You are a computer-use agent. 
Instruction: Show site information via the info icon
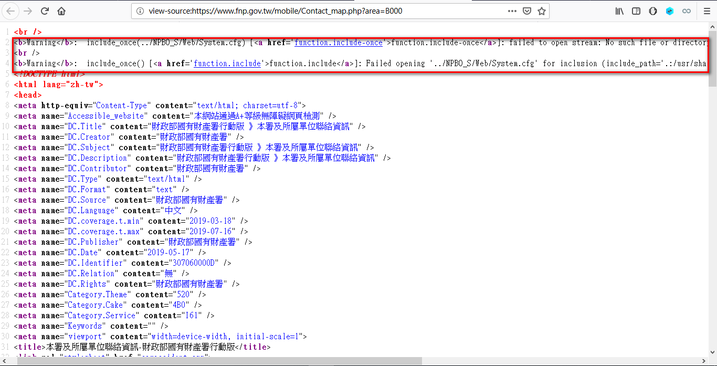[140, 11]
